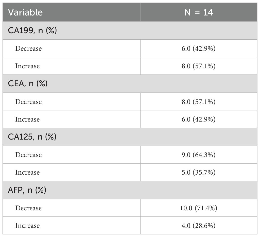Select the AFP, n (%) section row
This screenshot has height=237, width=260.
pyautogui.click(x=27, y=190)
